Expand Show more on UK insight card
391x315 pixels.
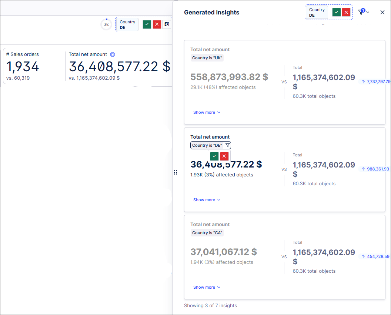pyautogui.click(x=207, y=112)
